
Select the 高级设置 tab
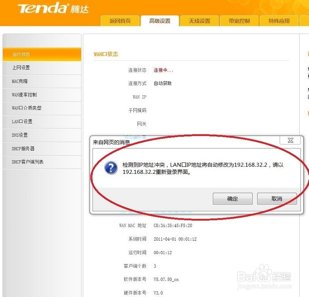pos(160,21)
